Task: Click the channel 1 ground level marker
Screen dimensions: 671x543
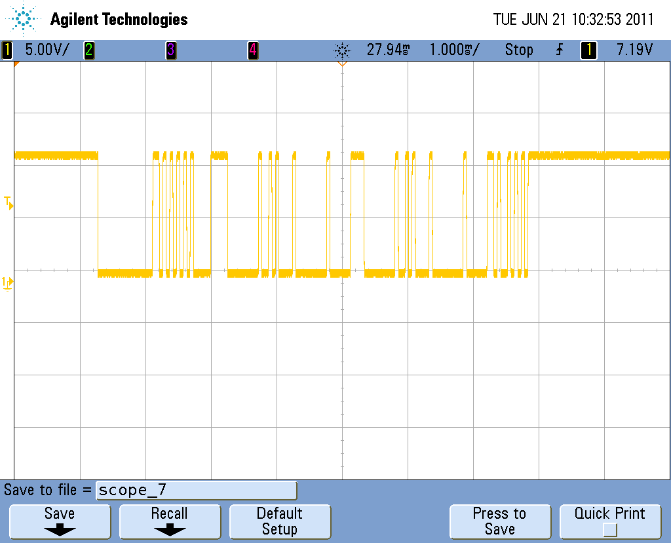Action: coord(8,283)
